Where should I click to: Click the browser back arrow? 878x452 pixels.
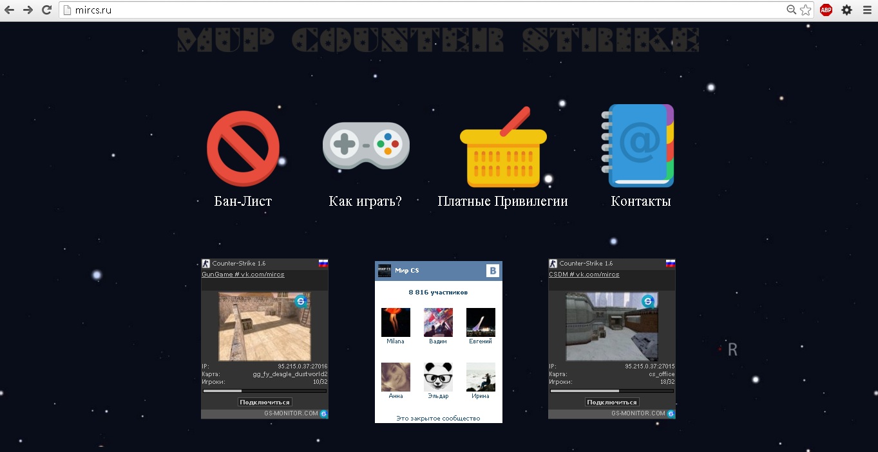(x=9, y=10)
